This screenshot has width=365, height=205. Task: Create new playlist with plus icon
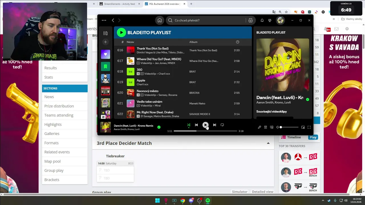point(106,42)
